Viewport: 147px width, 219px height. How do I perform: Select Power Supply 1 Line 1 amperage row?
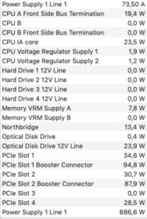click(x=73, y=4)
